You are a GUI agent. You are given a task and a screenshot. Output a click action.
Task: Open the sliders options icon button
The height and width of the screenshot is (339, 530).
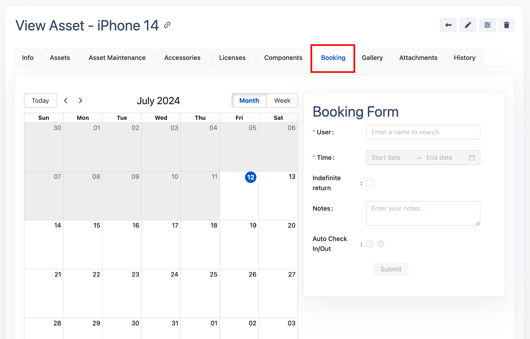487,25
